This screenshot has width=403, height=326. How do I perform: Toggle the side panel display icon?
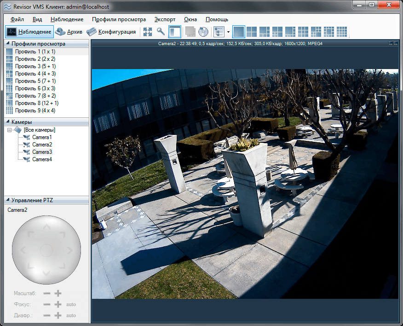coord(175,32)
